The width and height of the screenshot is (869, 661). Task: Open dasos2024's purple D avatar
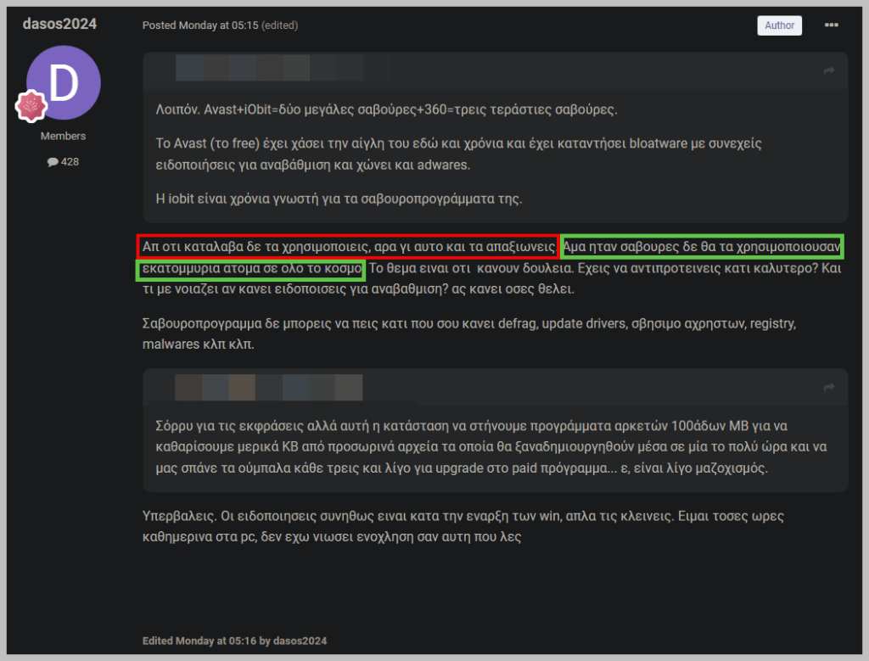(x=63, y=82)
